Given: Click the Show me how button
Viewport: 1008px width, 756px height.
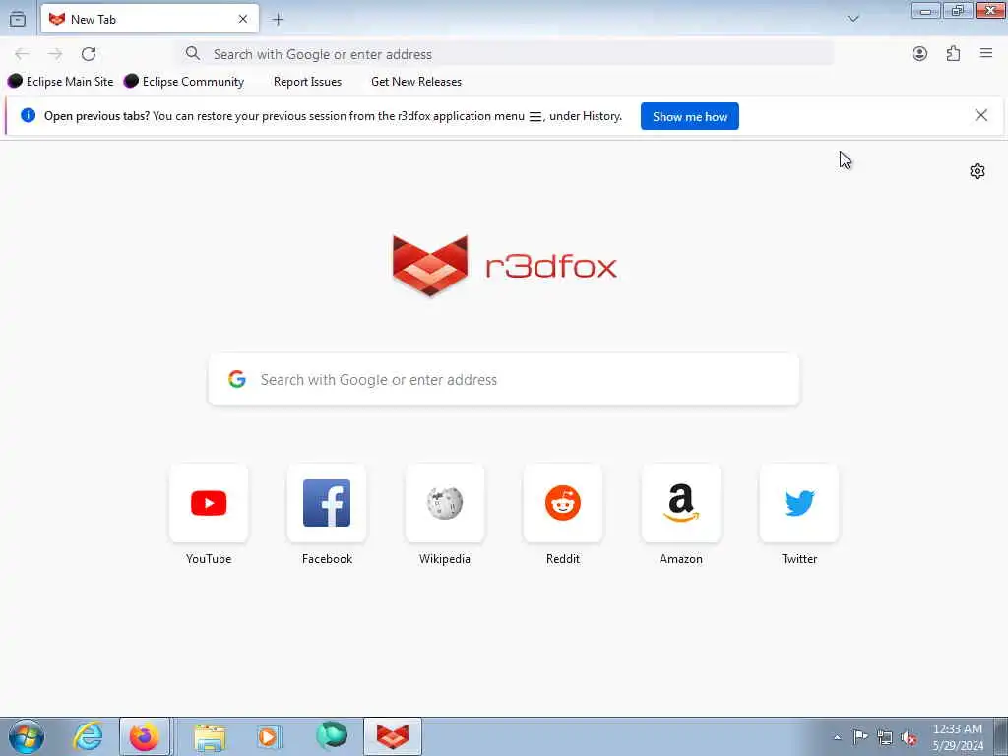Looking at the screenshot, I should click(x=690, y=116).
